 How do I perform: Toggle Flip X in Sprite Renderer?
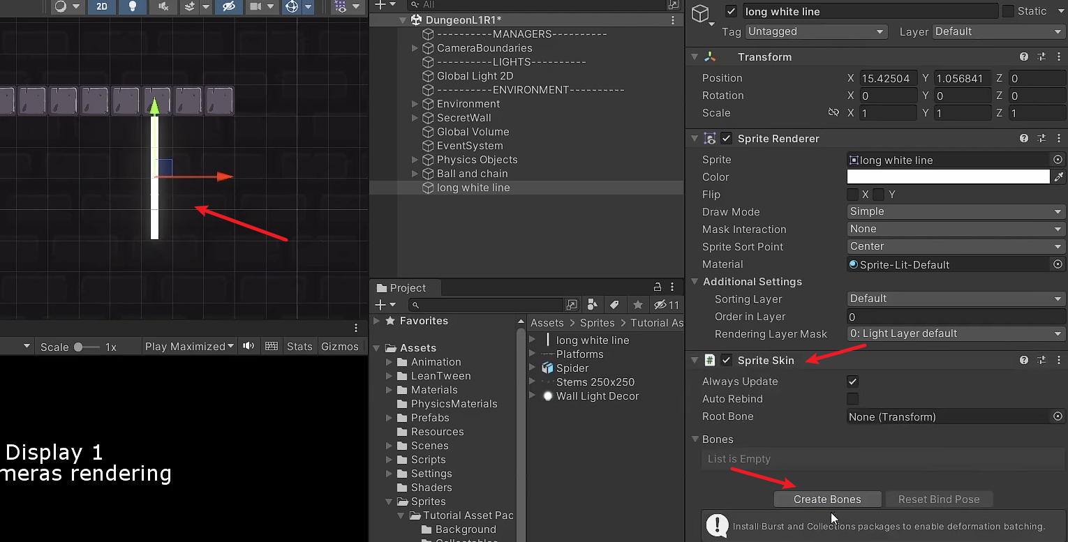(x=852, y=195)
